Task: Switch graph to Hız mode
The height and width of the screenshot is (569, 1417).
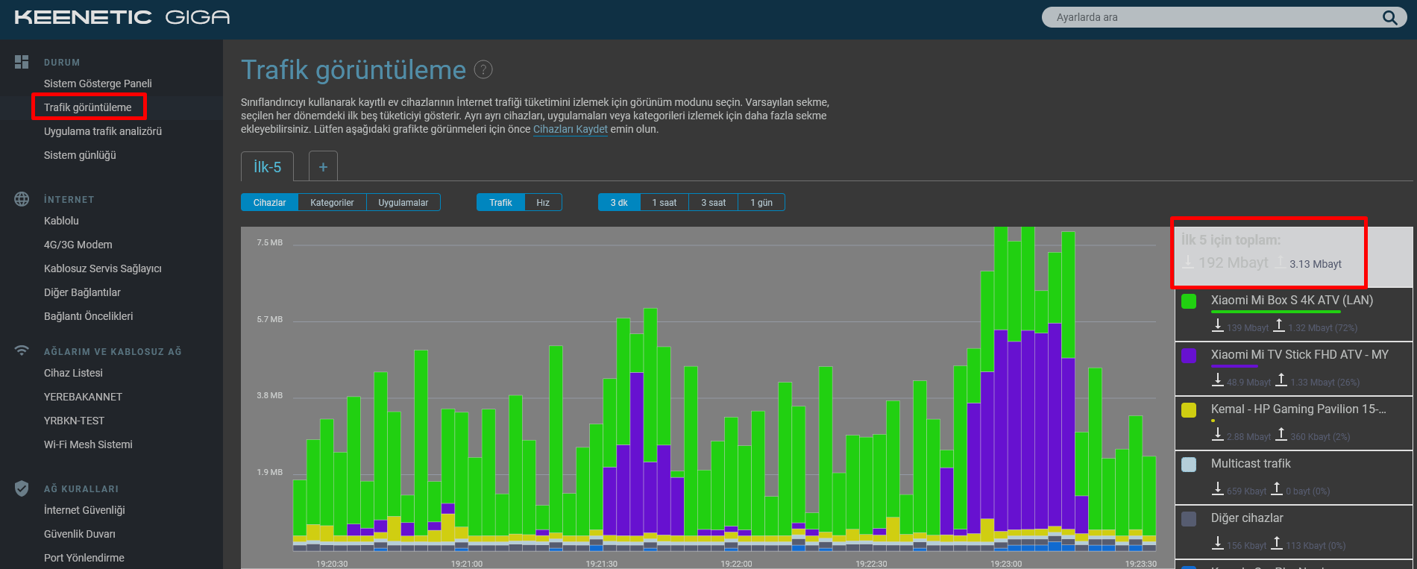Action: tap(543, 202)
